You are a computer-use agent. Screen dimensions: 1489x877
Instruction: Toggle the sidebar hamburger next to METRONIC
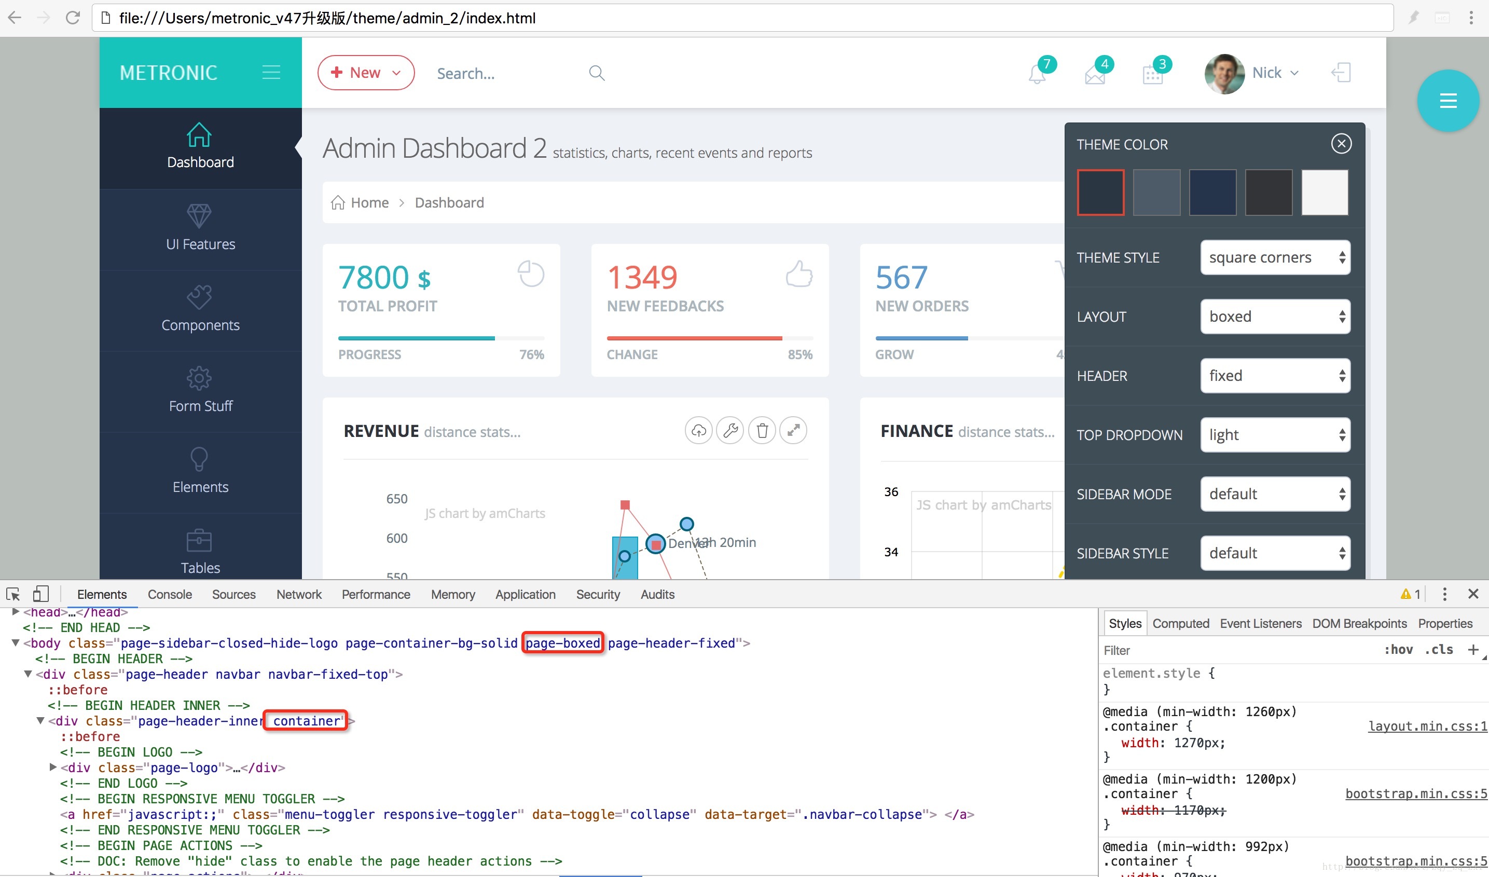[x=271, y=73]
